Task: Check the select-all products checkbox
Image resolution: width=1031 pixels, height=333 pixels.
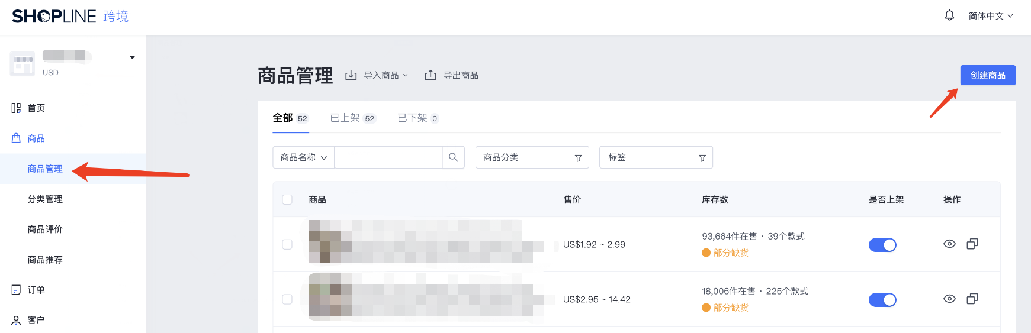Action: pos(287,199)
